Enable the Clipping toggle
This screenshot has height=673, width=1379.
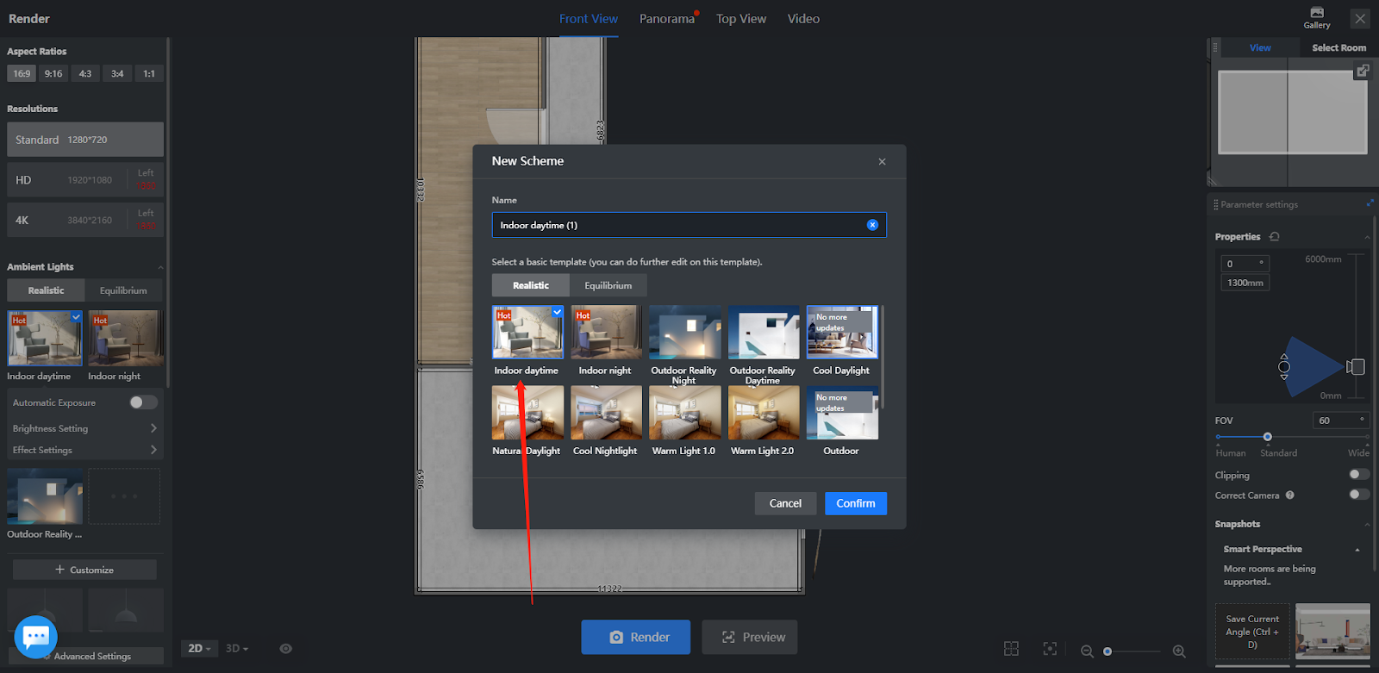1358,475
